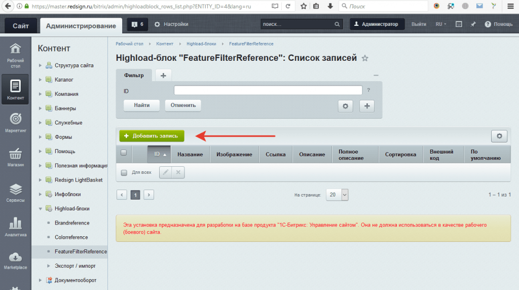Click the pin panel icon in header
Viewport: 519px width, 290px height.
coord(473,24)
